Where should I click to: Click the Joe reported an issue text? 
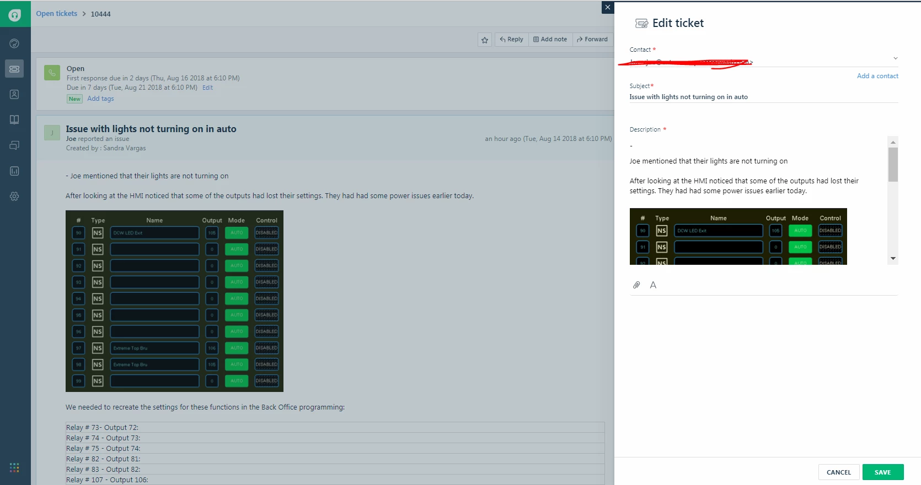pyautogui.click(x=98, y=139)
